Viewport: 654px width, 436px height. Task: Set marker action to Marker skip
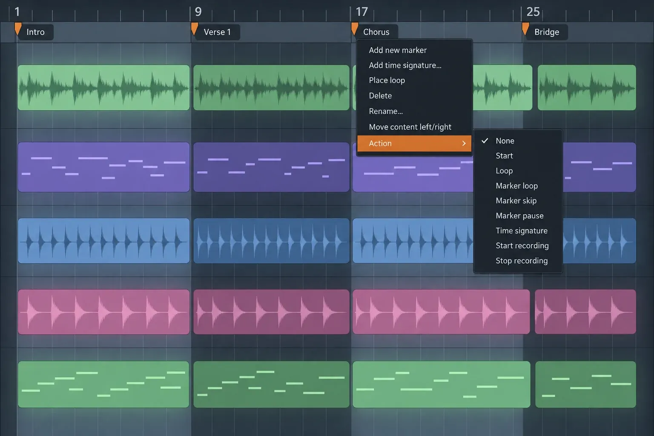[x=518, y=201]
